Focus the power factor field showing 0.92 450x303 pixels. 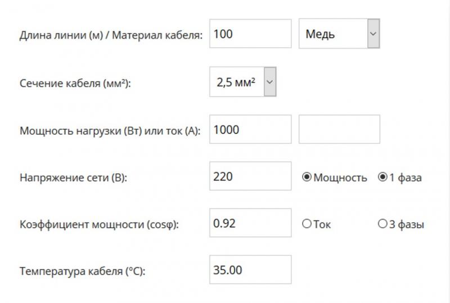point(250,224)
